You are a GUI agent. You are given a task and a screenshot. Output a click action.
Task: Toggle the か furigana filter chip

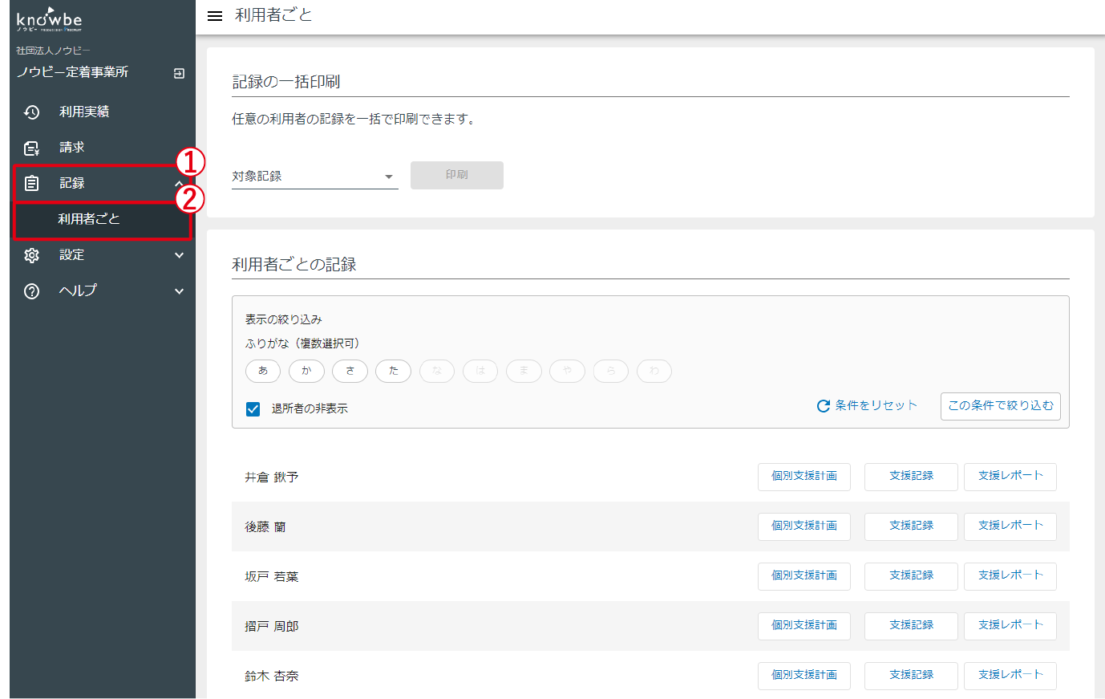(306, 371)
